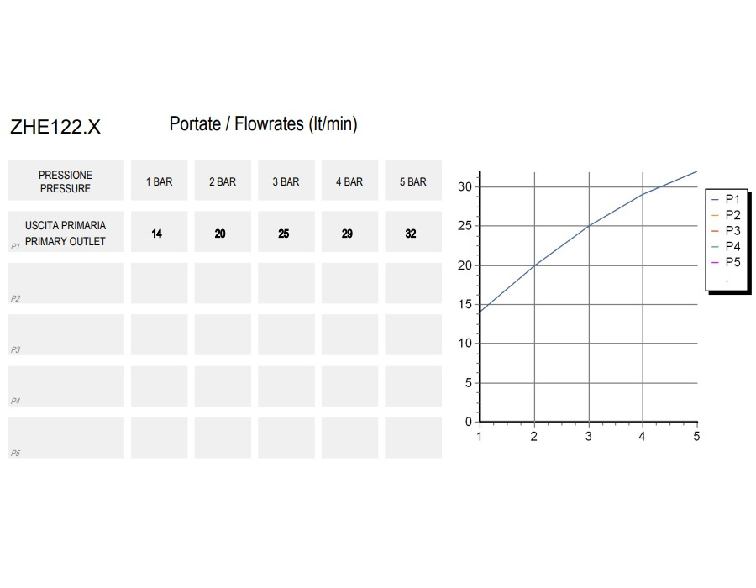Viewport: 756px width, 588px height.
Task: Click the flowrate value 29 cell
Action: click(349, 231)
